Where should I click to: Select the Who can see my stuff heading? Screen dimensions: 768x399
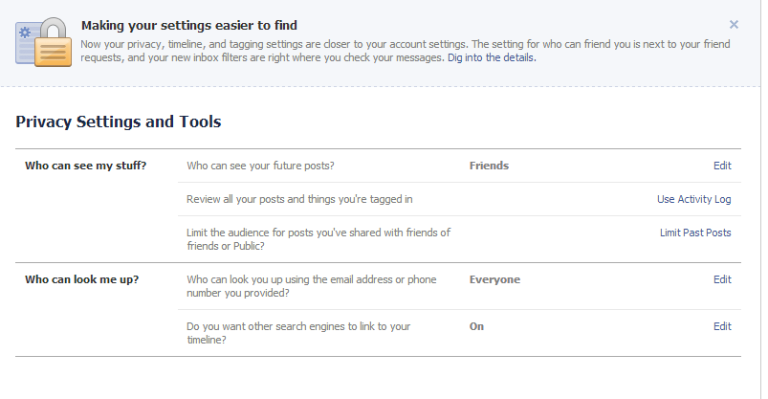[86, 166]
